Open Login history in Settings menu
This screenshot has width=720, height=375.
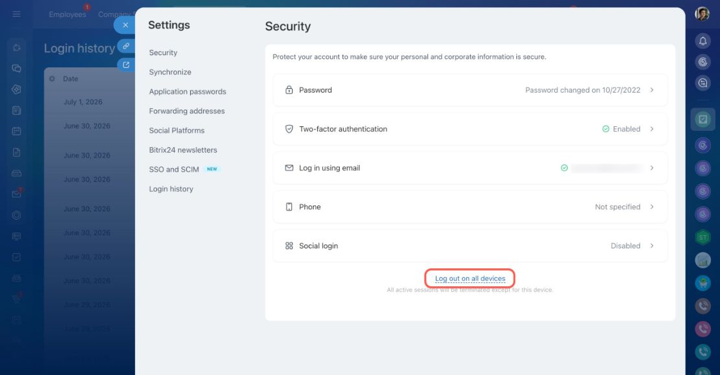click(x=171, y=189)
